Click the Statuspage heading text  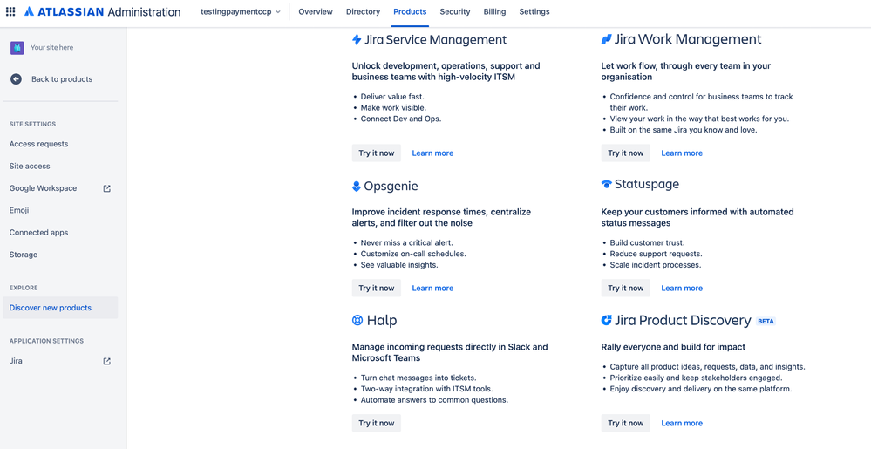647,184
